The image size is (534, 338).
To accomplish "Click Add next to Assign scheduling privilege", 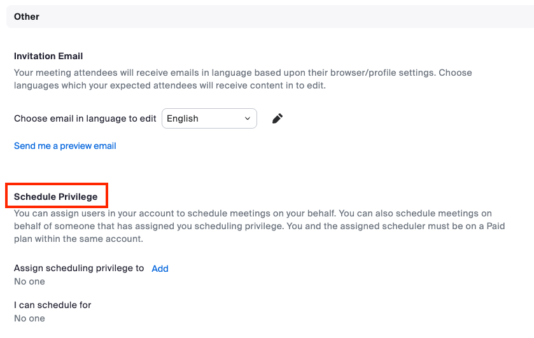I will 160,269.
